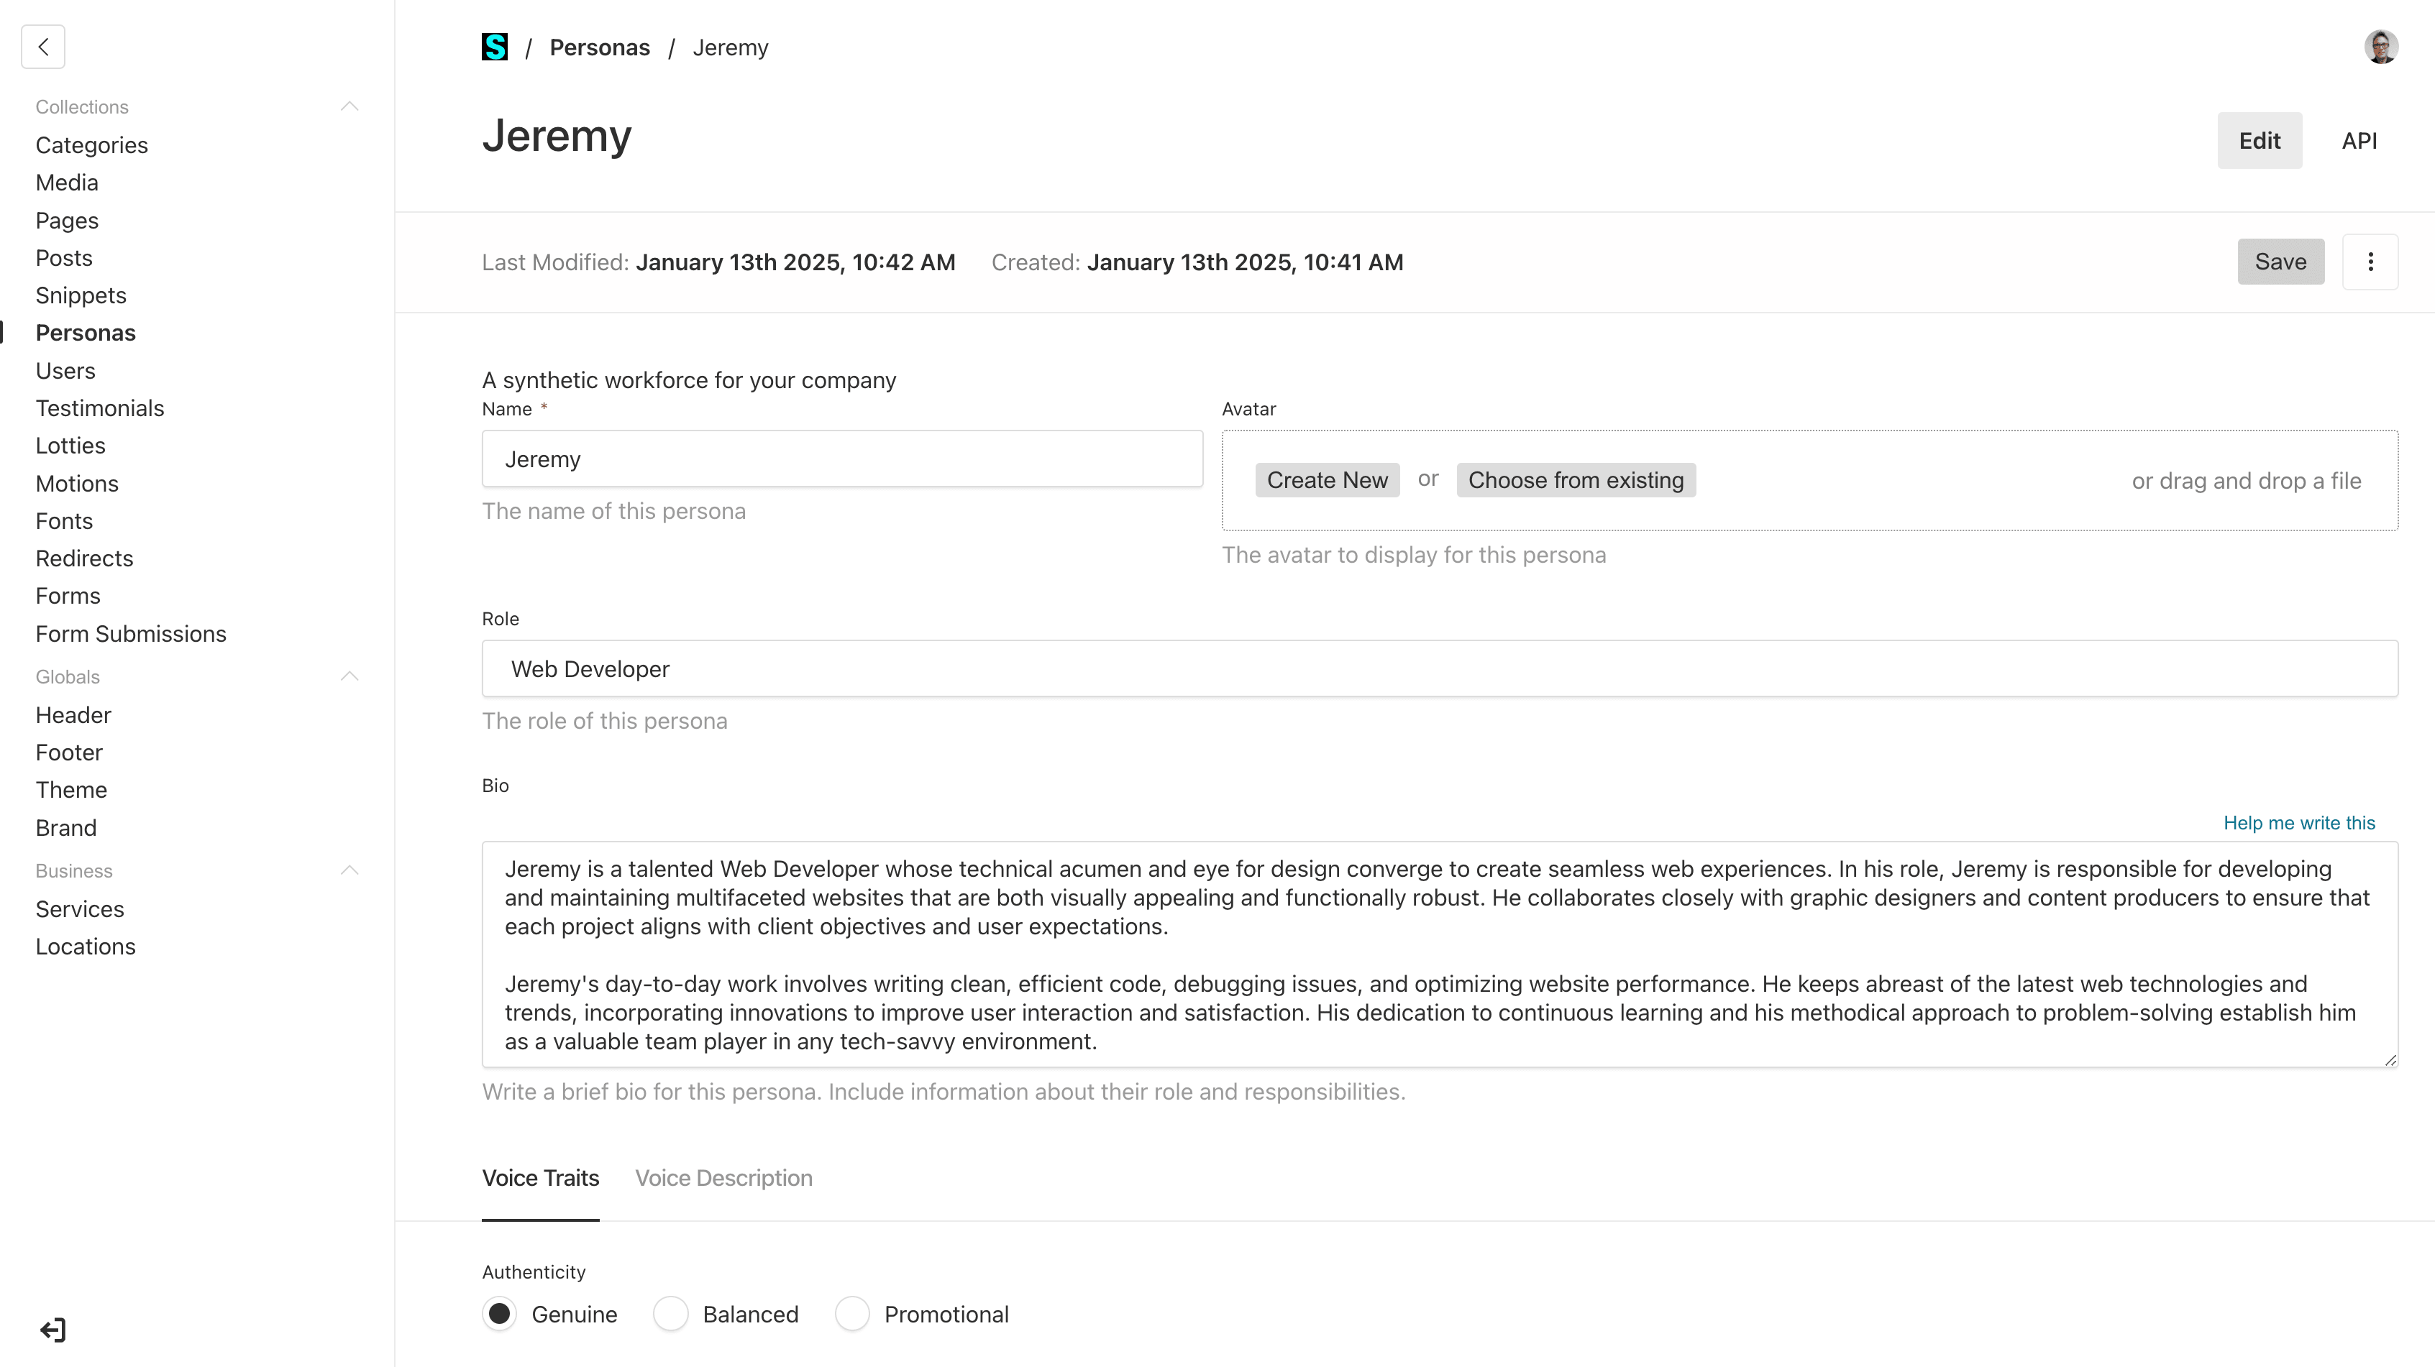
Task: Focus the Role input field
Action: pyautogui.click(x=1439, y=669)
